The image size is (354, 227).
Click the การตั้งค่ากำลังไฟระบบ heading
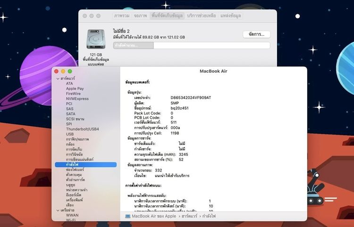point(143,186)
